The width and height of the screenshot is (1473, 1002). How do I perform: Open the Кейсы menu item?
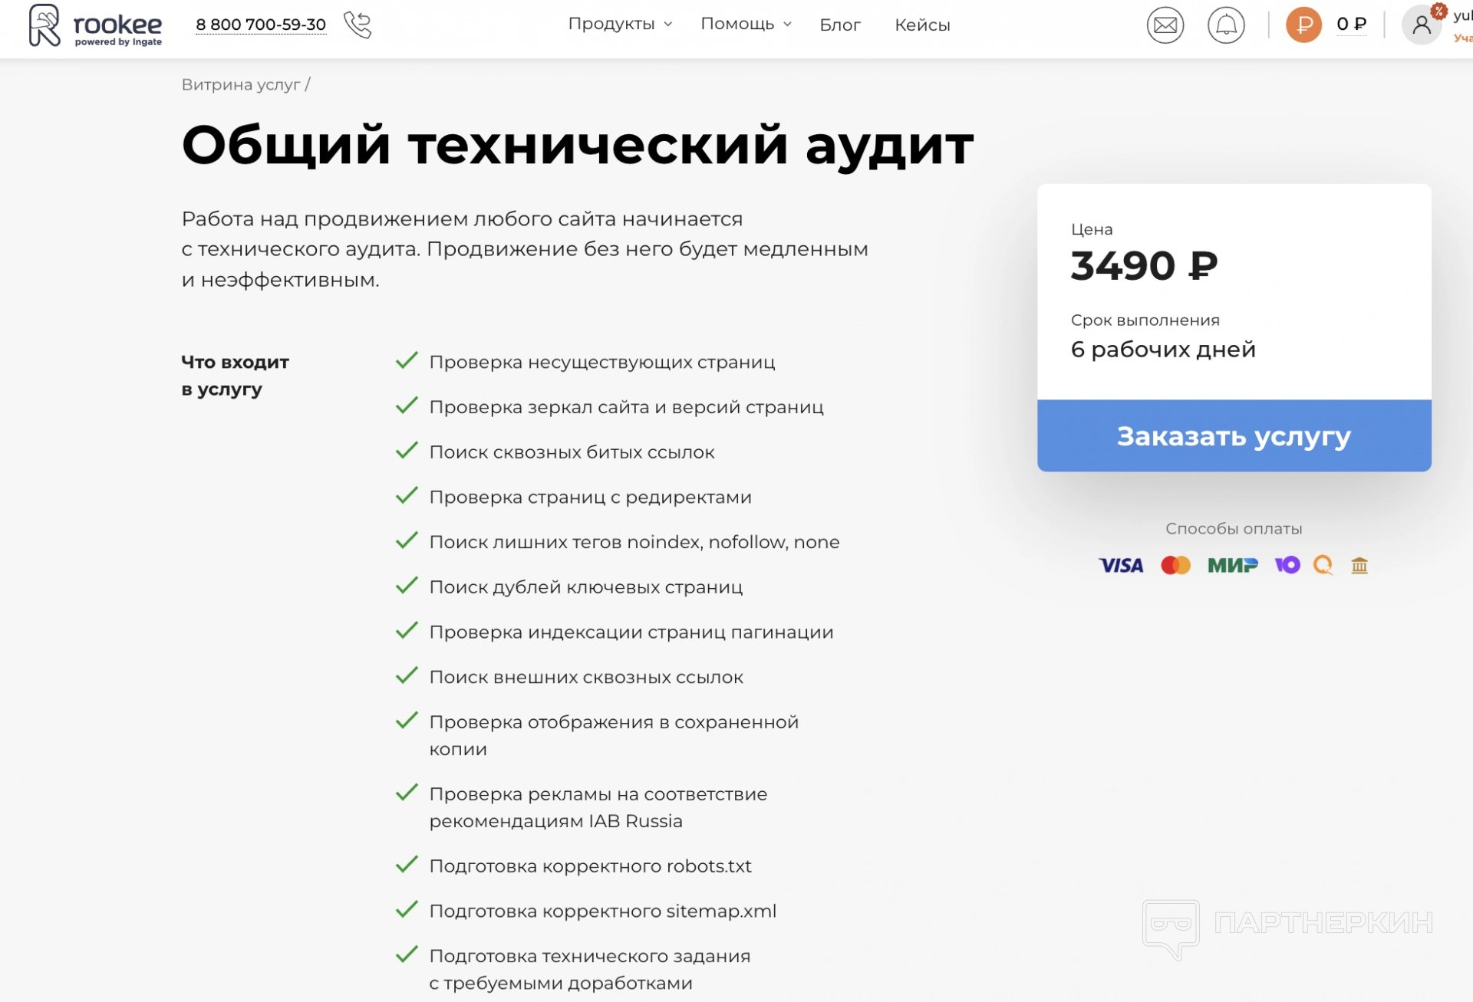(x=922, y=25)
